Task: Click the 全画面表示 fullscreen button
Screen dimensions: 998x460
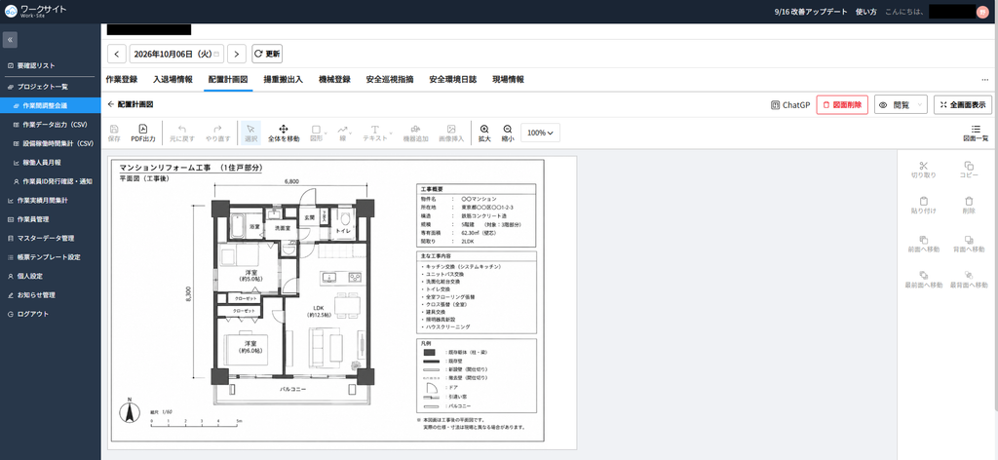Action: tap(962, 105)
